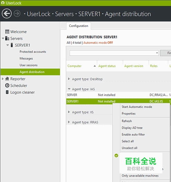Click the Automatic mode OFF status text

(x=98, y=43)
